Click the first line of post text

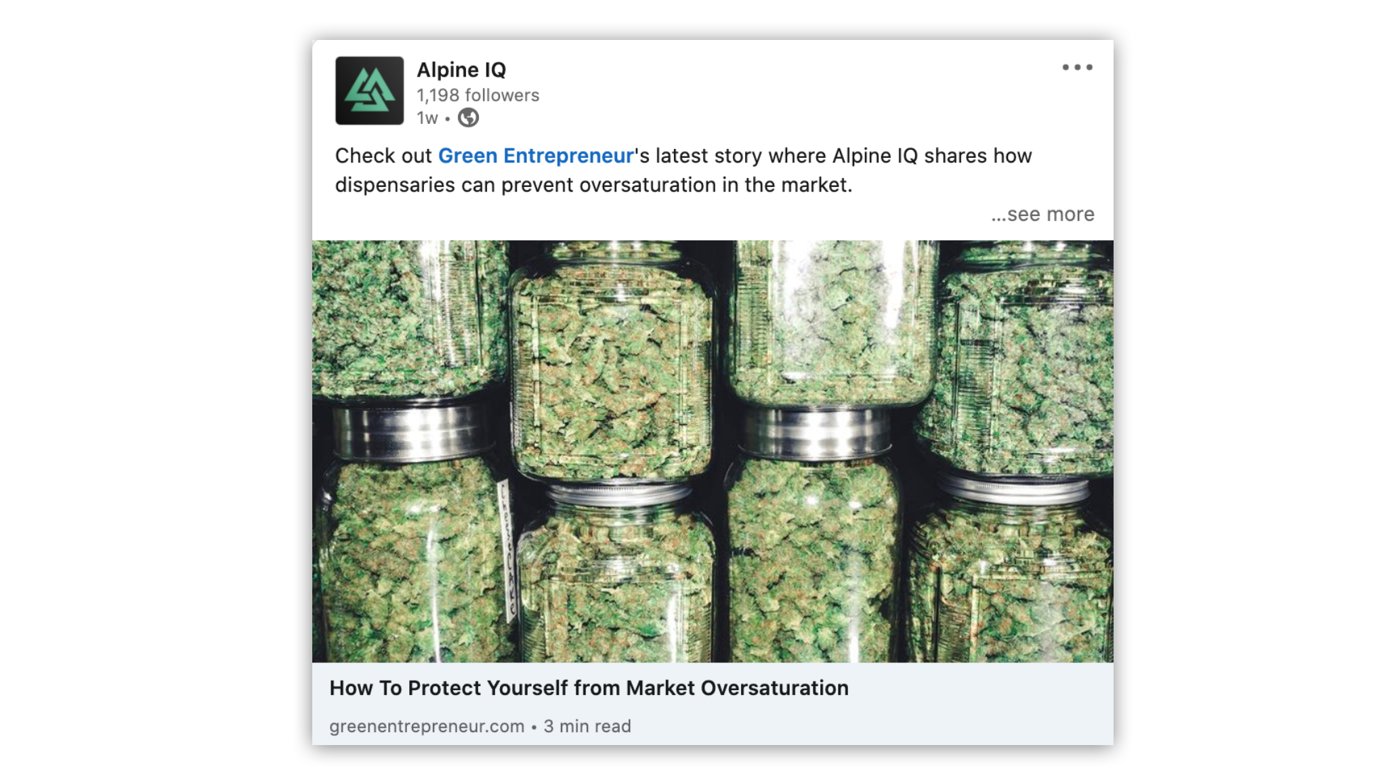coord(683,156)
